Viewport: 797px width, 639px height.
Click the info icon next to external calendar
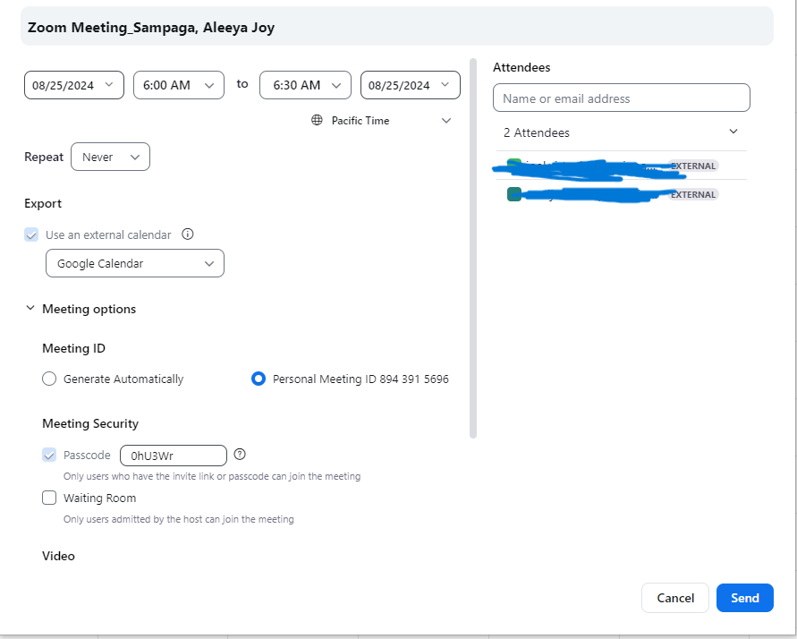(188, 234)
